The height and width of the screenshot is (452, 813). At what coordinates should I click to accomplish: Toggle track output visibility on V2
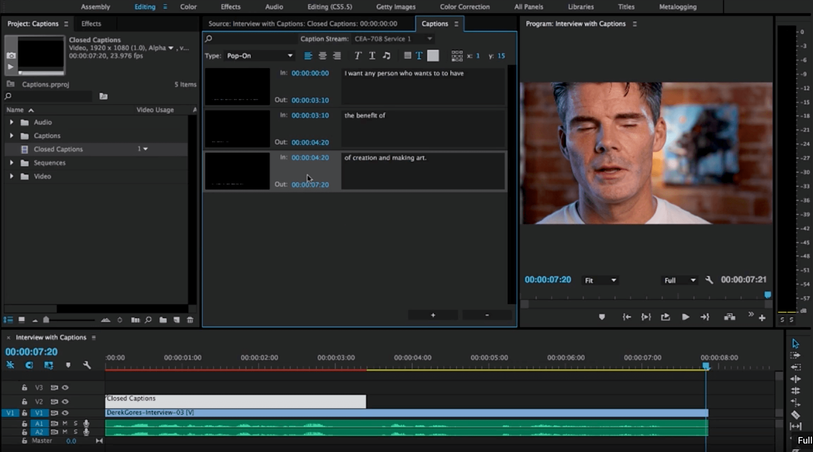click(x=66, y=401)
